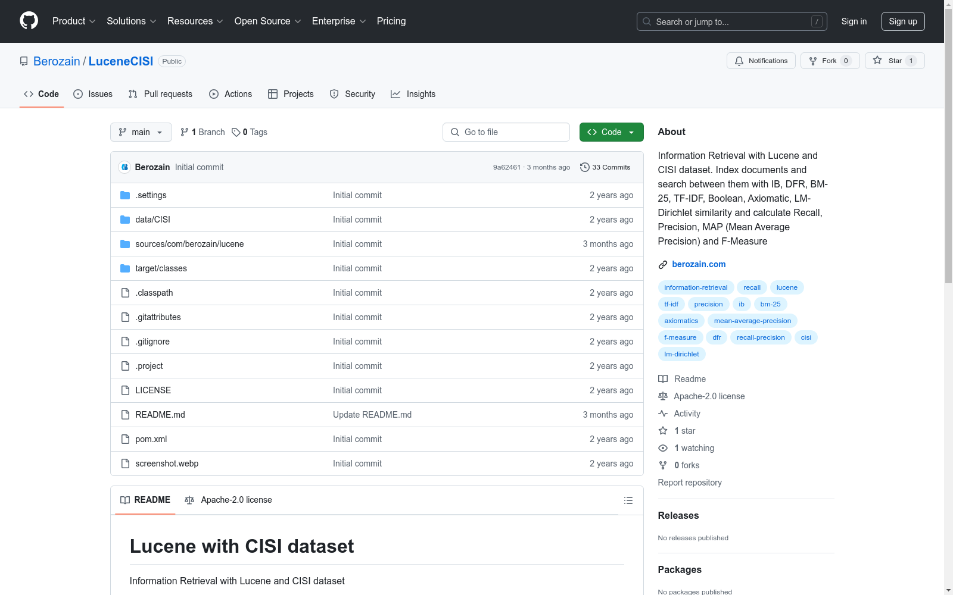The width and height of the screenshot is (953, 595).
Task: Click the screenshot.webp file icon
Action: [x=125, y=464]
